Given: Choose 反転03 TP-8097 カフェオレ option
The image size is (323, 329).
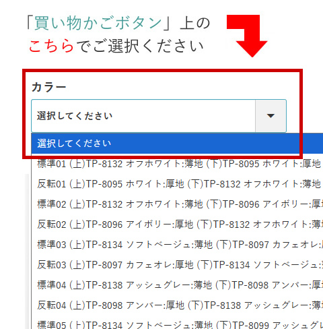Looking at the screenshot, I should [x=177, y=265].
